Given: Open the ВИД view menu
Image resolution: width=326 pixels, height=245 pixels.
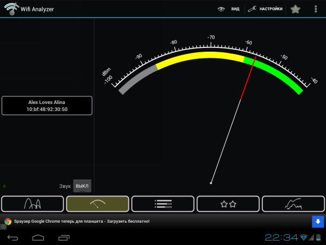Looking at the screenshot, I should 235,9.
